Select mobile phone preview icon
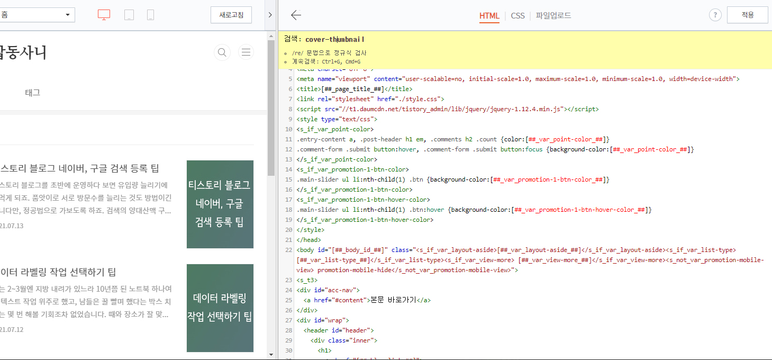The width and height of the screenshot is (772, 360). (150, 15)
